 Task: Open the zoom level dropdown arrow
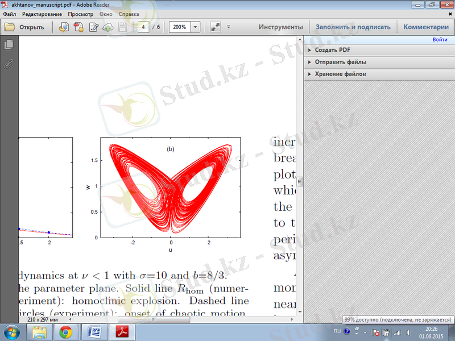(196, 27)
